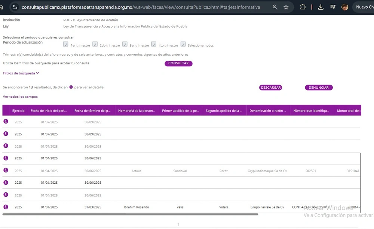Click the Fecha de inicio column header

coord(49,111)
